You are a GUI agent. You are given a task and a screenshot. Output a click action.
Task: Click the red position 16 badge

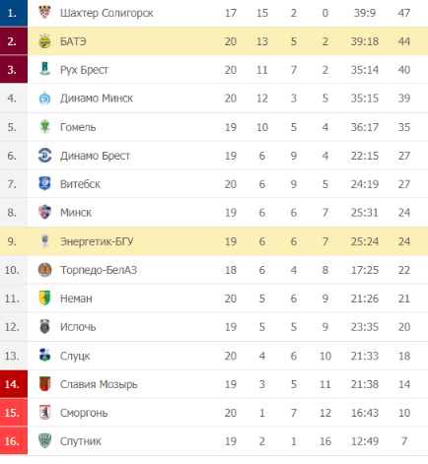coord(14,441)
